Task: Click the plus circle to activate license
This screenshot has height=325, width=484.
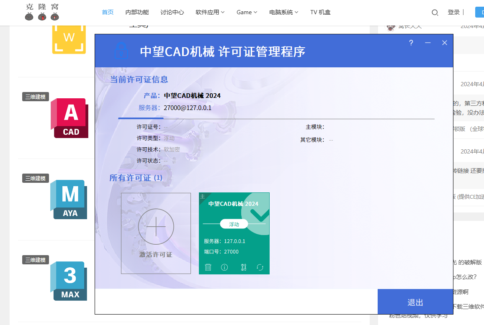Action: (156, 227)
